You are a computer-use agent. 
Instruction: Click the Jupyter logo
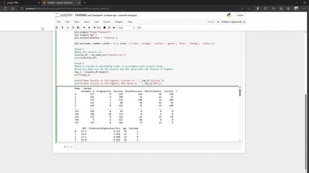point(64,15)
